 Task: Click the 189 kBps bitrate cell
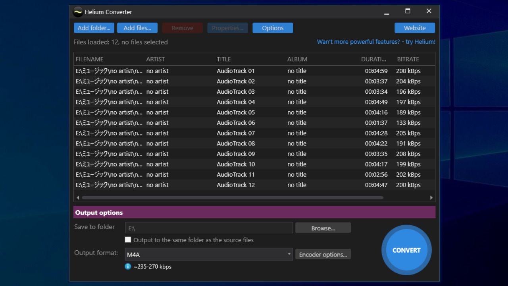(408, 112)
